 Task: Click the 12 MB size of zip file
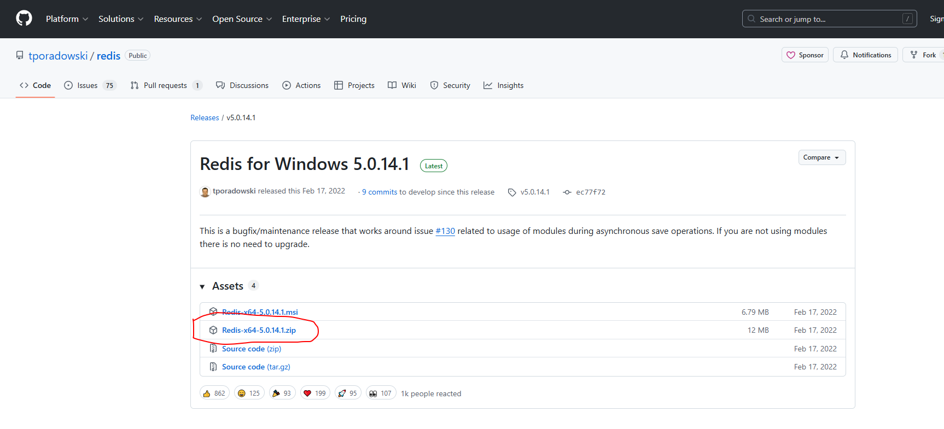[758, 330]
